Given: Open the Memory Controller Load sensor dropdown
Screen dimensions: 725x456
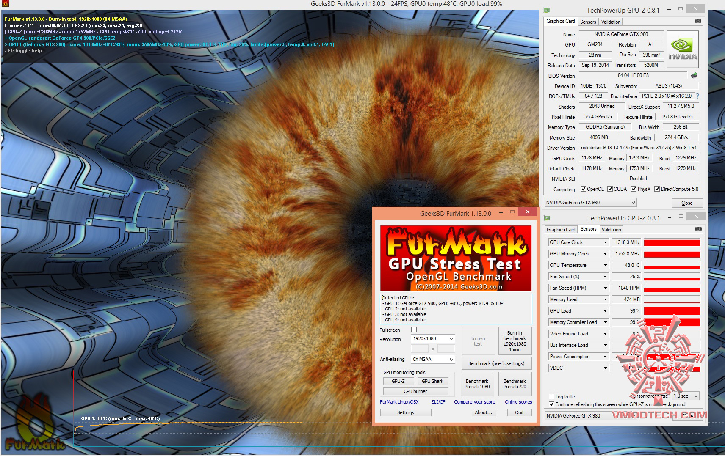Looking at the screenshot, I should tap(605, 322).
